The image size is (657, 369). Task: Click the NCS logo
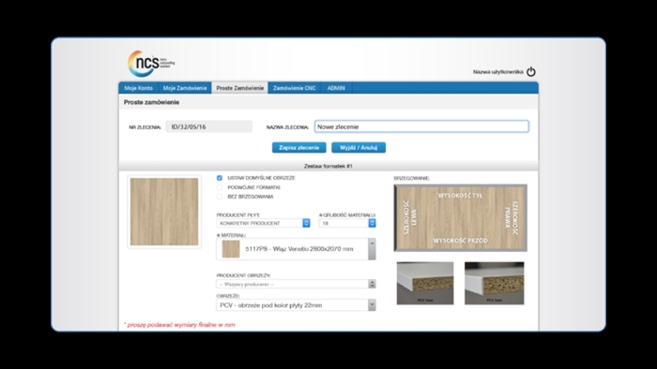(x=151, y=64)
